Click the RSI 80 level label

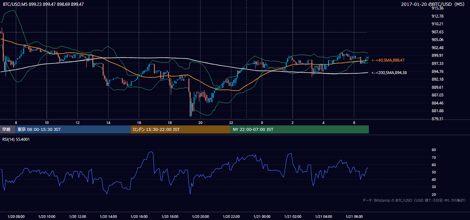pyautogui.click(x=434, y=150)
